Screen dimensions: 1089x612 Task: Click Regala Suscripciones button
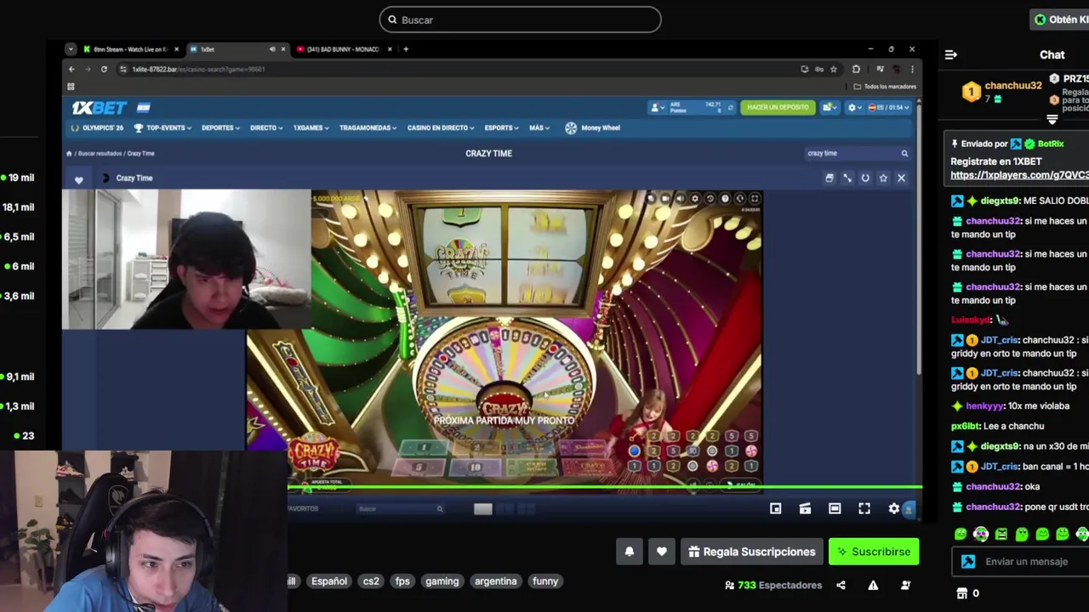tap(751, 552)
